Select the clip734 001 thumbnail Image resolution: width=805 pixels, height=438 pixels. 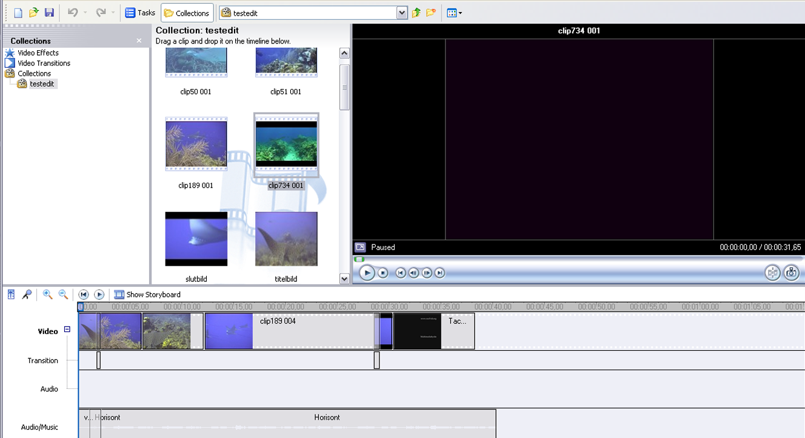coord(286,144)
